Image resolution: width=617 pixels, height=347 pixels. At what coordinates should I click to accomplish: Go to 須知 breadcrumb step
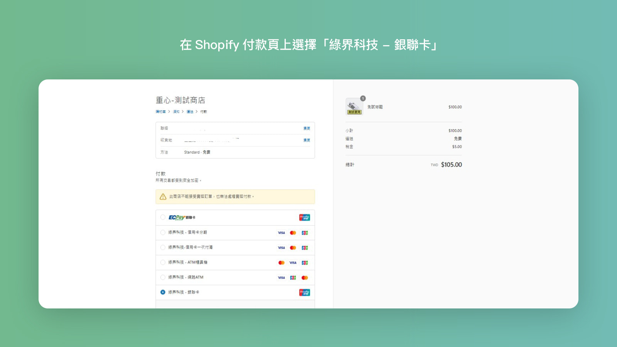pos(176,112)
